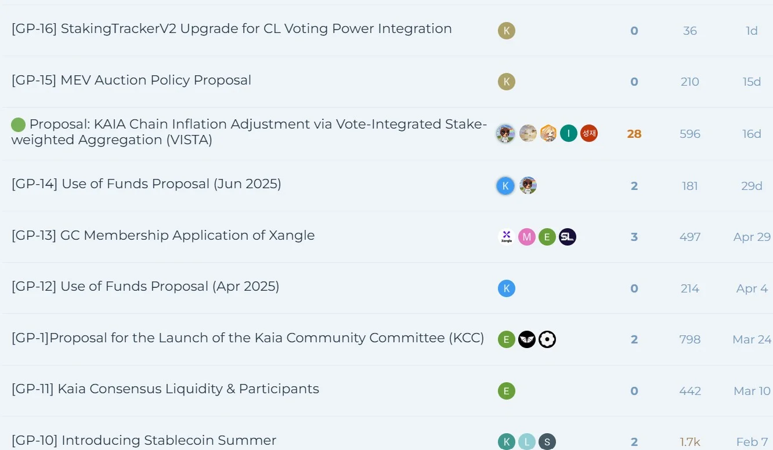Click the black circular ring avatar on the GP-1 row
The image size is (773, 450).
[547, 339]
